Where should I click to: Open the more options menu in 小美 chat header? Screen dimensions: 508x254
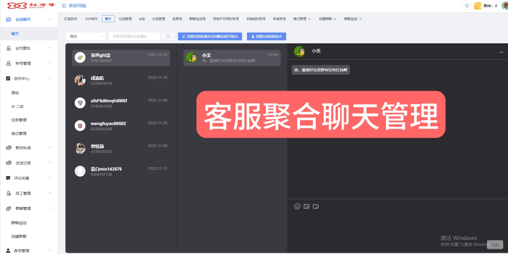pos(501,52)
